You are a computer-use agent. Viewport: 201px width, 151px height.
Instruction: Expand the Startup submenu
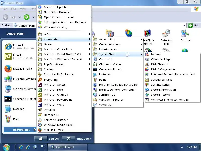pos(64,69)
